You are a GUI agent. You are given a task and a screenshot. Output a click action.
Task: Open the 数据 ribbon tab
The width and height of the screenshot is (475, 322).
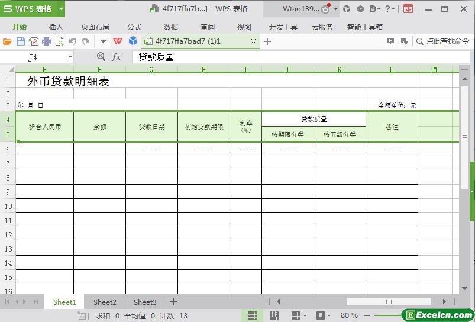(171, 27)
